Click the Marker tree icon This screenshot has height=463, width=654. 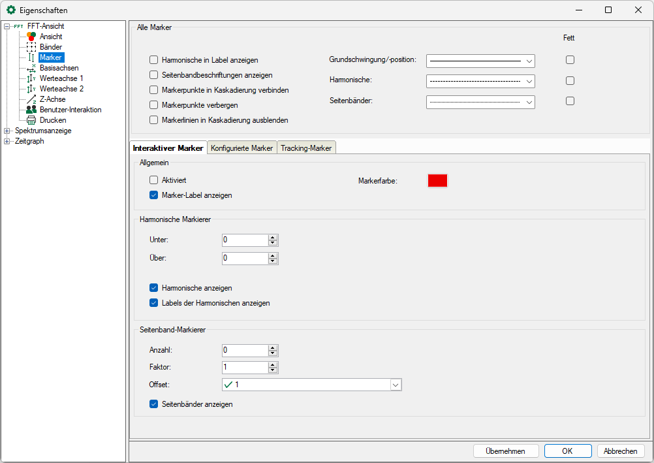(31, 57)
